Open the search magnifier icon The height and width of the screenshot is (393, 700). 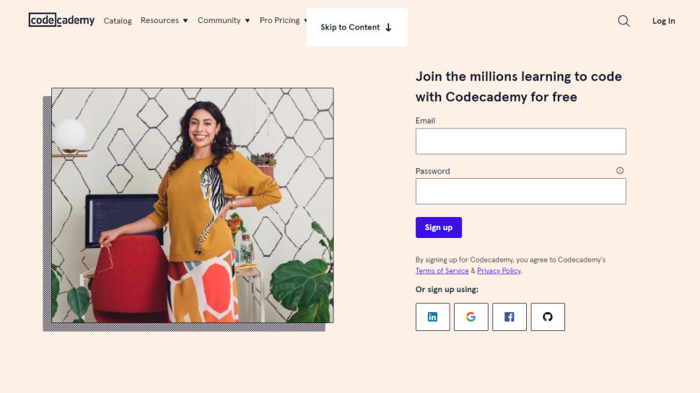coord(624,21)
